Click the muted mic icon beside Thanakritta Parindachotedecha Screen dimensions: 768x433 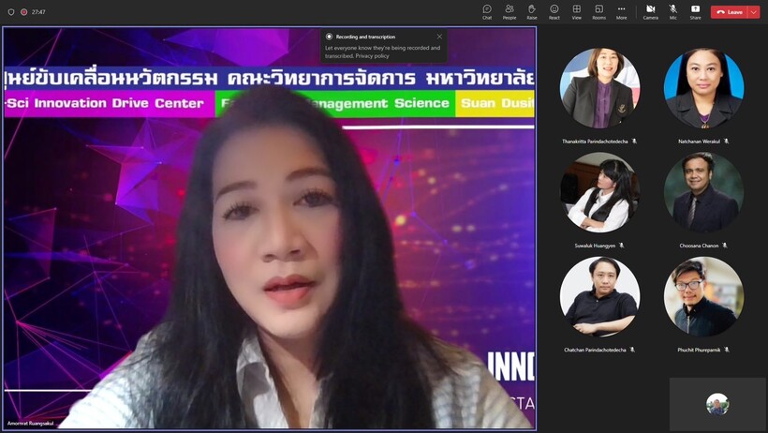pyautogui.click(x=634, y=142)
